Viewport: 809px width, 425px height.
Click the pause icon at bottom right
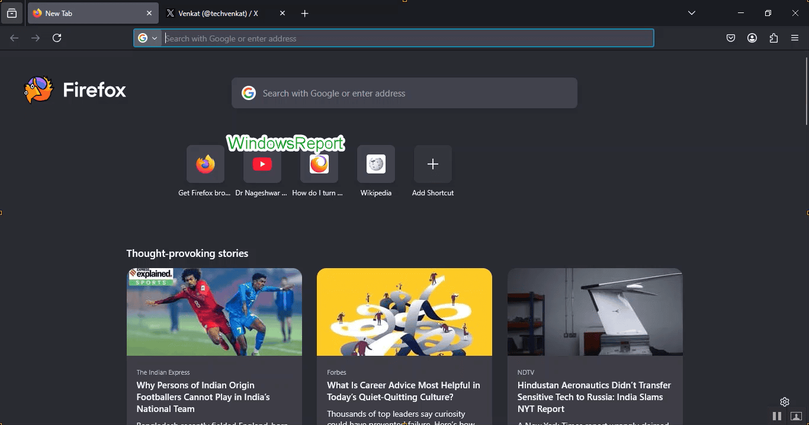pos(776,416)
